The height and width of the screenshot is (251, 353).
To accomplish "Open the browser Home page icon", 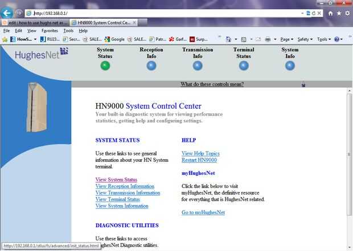I will tap(330, 14).
